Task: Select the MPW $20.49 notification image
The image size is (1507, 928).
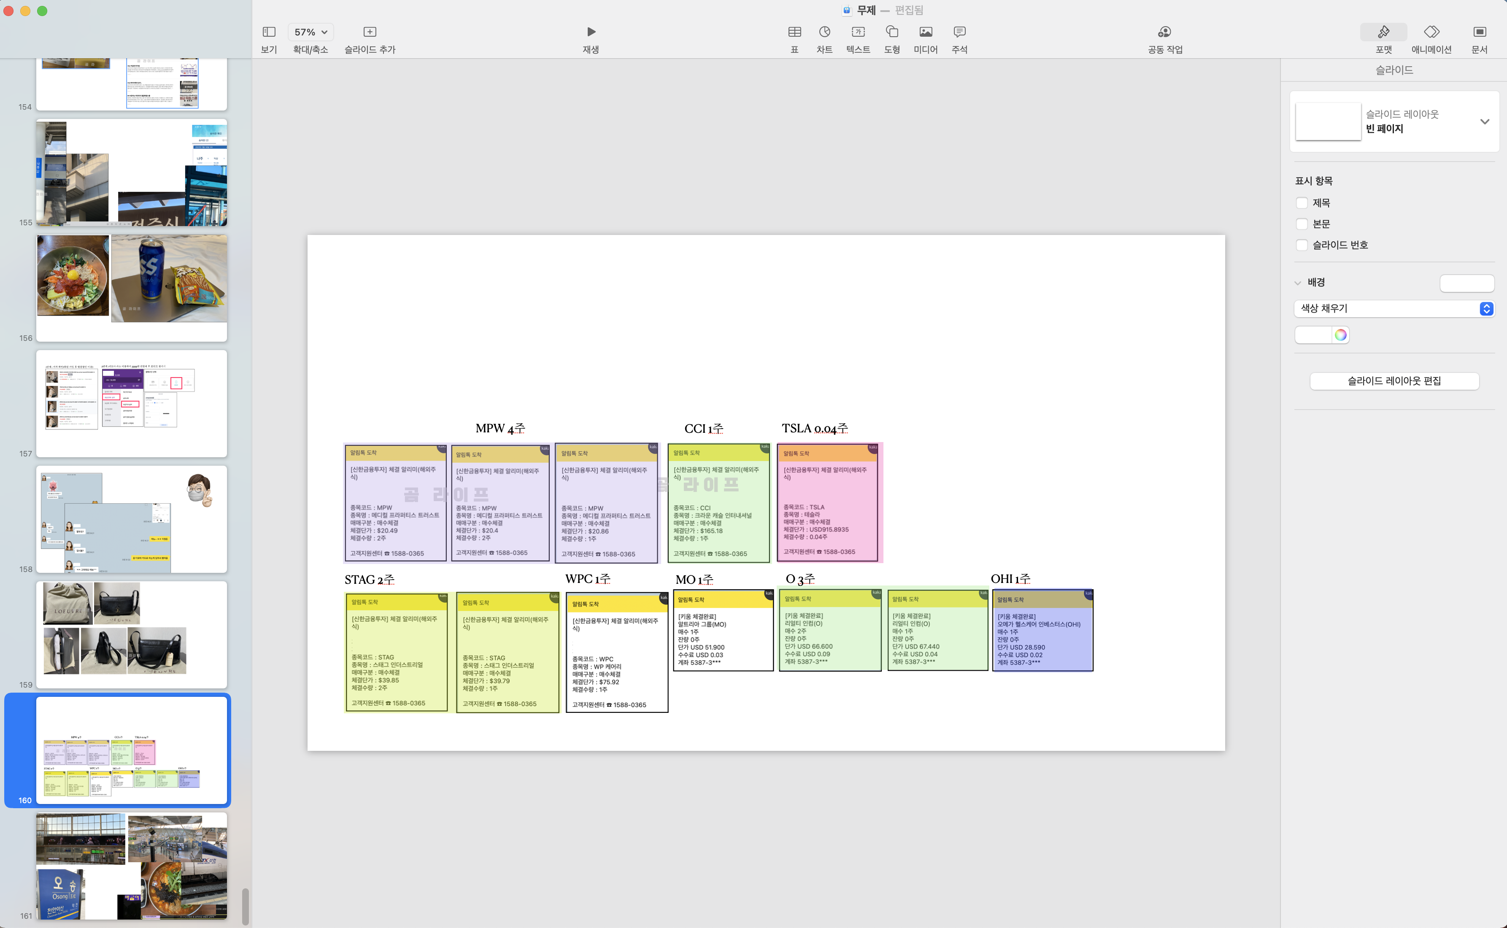Action: coord(395,503)
